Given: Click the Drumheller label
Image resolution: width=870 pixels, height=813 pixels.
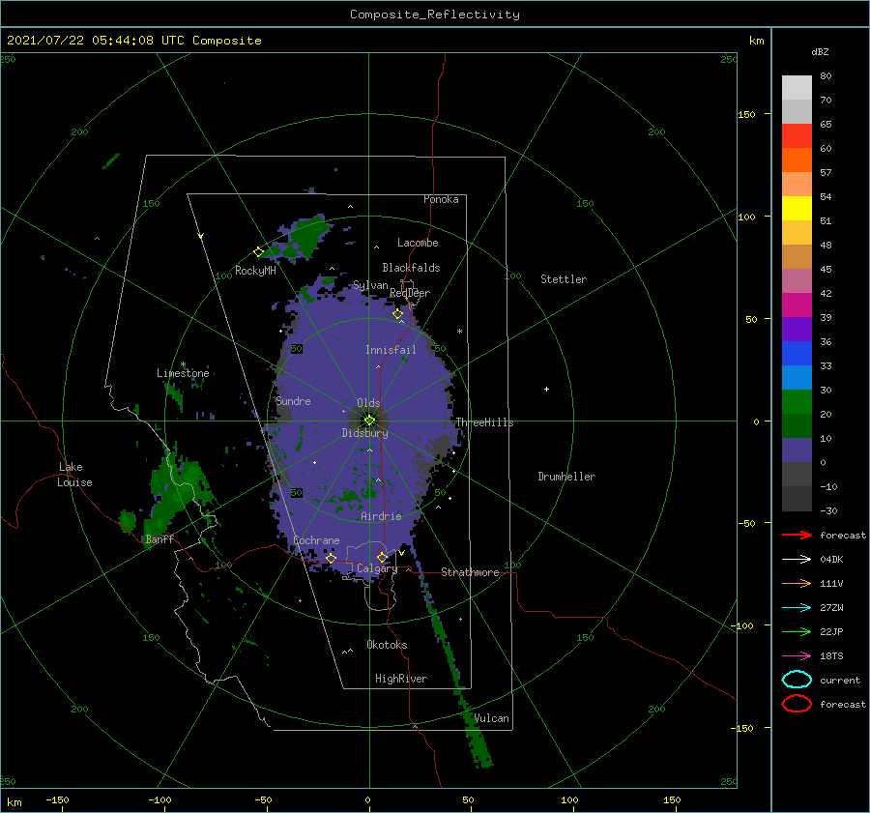Looking at the screenshot, I should (566, 477).
